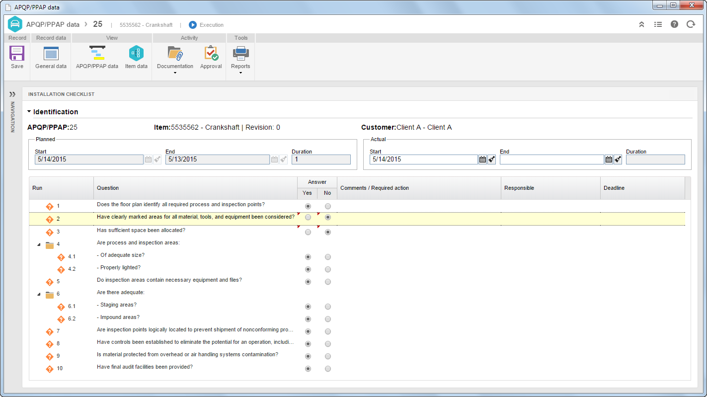Collapse the Identification section

coord(29,112)
